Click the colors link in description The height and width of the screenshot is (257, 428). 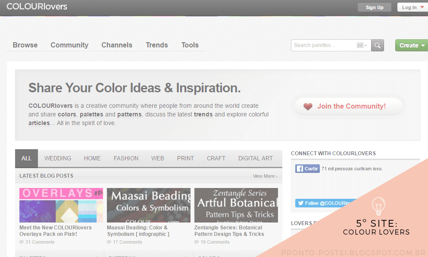tap(67, 114)
